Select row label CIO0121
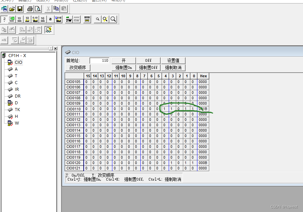303x212 pixels. coord(74,168)
